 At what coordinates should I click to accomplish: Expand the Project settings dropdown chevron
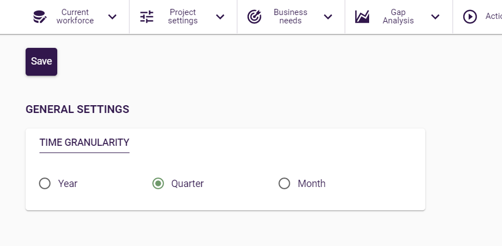coord(220,17)
